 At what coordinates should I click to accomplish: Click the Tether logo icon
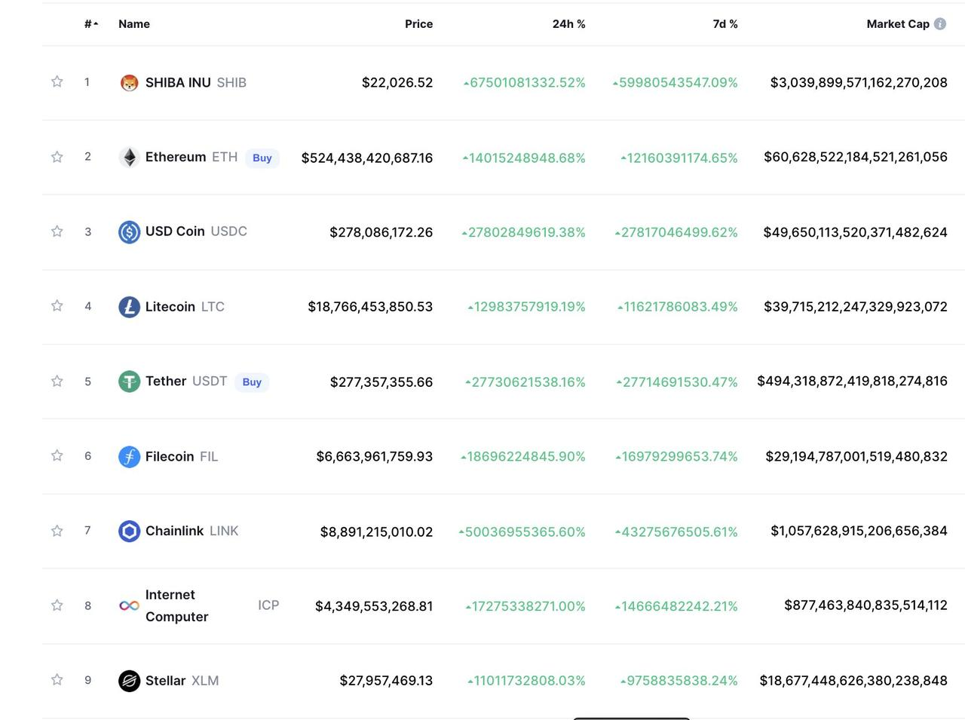(129, 381)
